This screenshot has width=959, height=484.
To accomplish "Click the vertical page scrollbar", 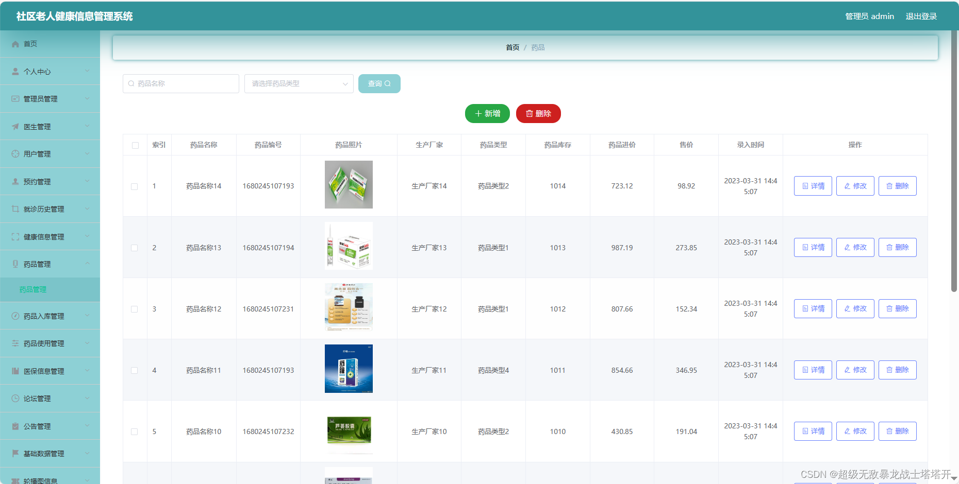I will pyautogui.click(x=954, y=162).
